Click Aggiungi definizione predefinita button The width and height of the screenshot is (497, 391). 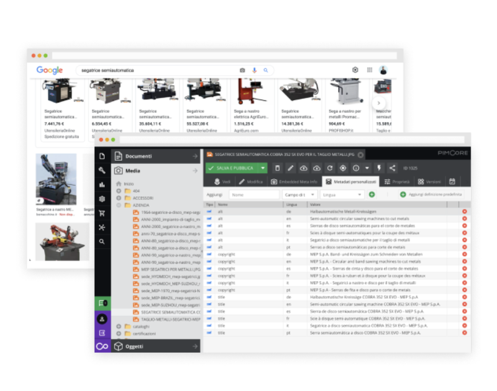pos(431,194)
